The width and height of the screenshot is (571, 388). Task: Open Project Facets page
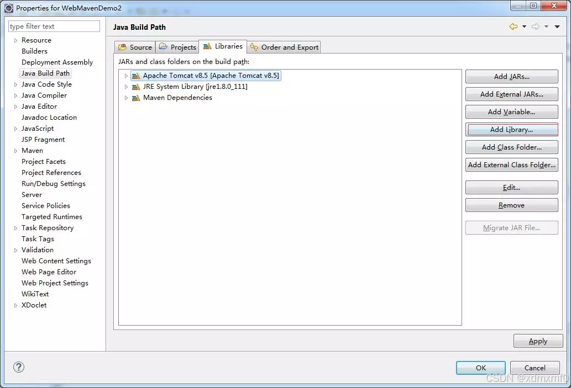click(x=43, y=162)
